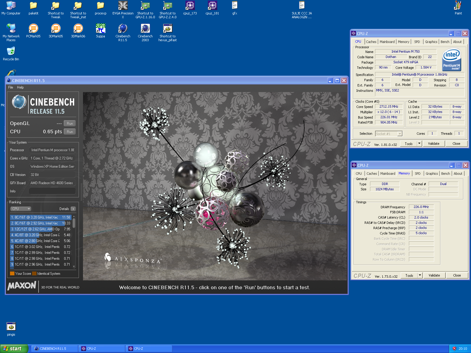Click Close button in lower CPU-Z window

click(x=457, y=275)
